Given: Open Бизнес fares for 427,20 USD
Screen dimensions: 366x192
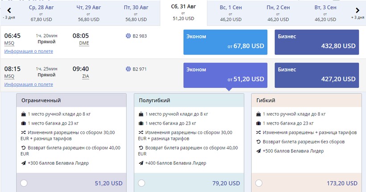Looking at the screenshot, I should 317,75.
